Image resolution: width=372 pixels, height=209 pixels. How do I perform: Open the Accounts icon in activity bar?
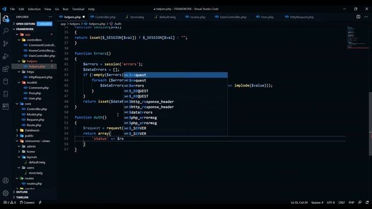click(x=5, y=181)
